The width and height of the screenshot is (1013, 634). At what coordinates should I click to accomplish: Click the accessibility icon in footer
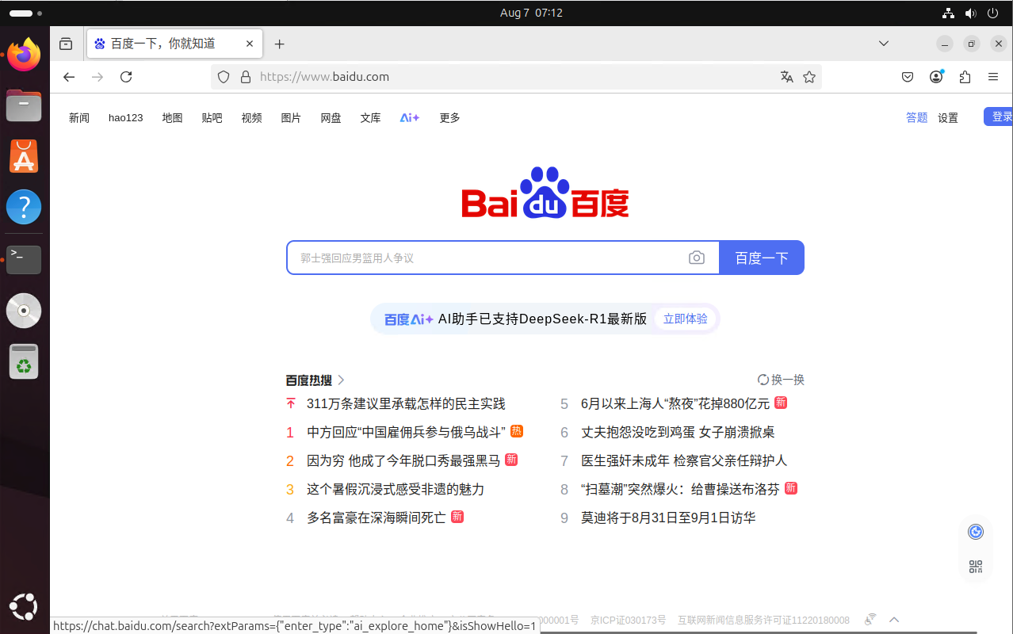pyautogui.click(x=870, y=620)
